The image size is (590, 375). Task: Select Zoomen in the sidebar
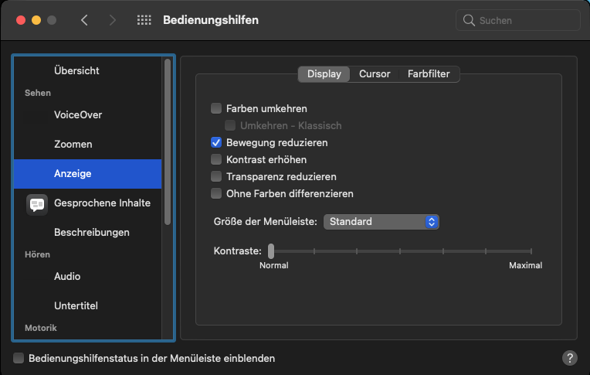tap(73, 144)
